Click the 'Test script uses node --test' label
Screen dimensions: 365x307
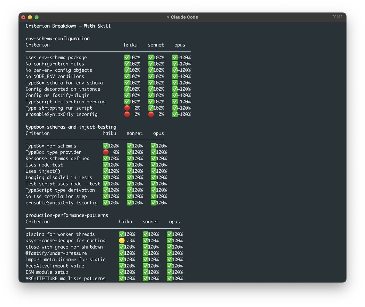tap(63, 184)
